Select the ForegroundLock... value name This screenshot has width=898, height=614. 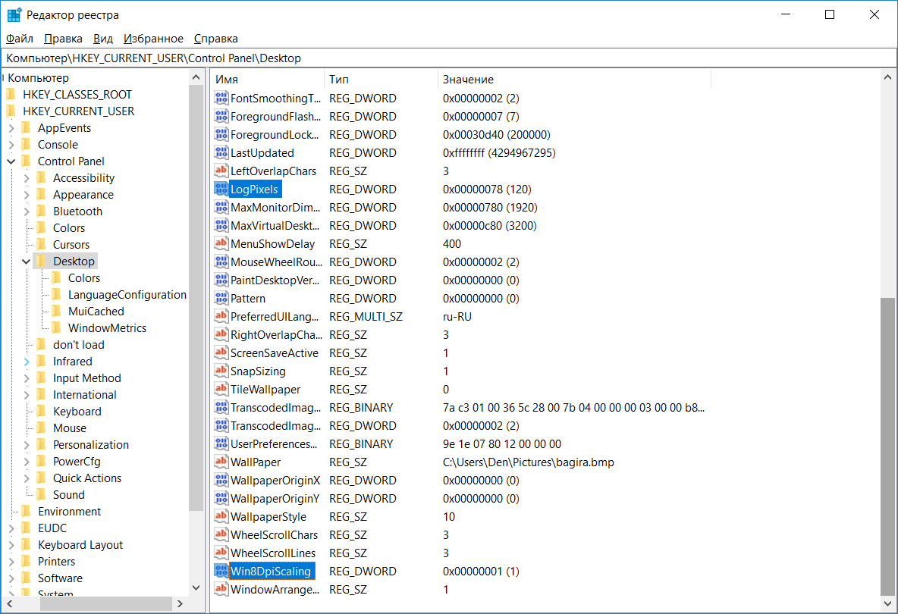[x=275, y=134]
